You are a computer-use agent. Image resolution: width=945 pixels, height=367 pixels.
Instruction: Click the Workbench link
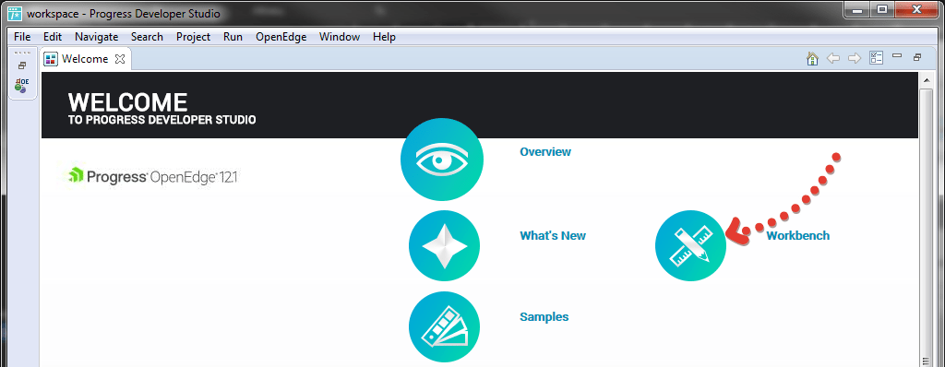(x=798, y=236)
